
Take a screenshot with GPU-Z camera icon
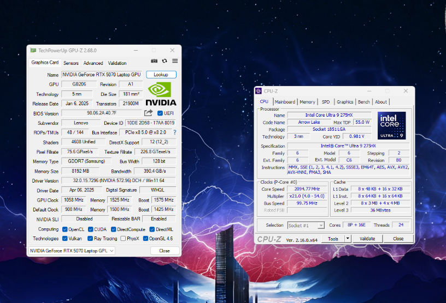coord(154,60)
